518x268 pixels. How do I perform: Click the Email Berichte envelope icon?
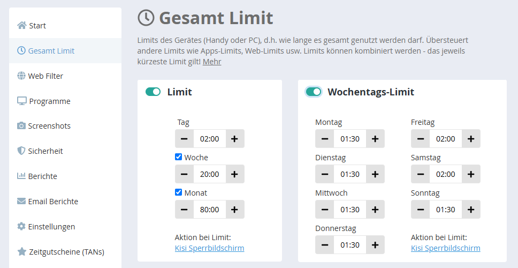pos(21,202)
